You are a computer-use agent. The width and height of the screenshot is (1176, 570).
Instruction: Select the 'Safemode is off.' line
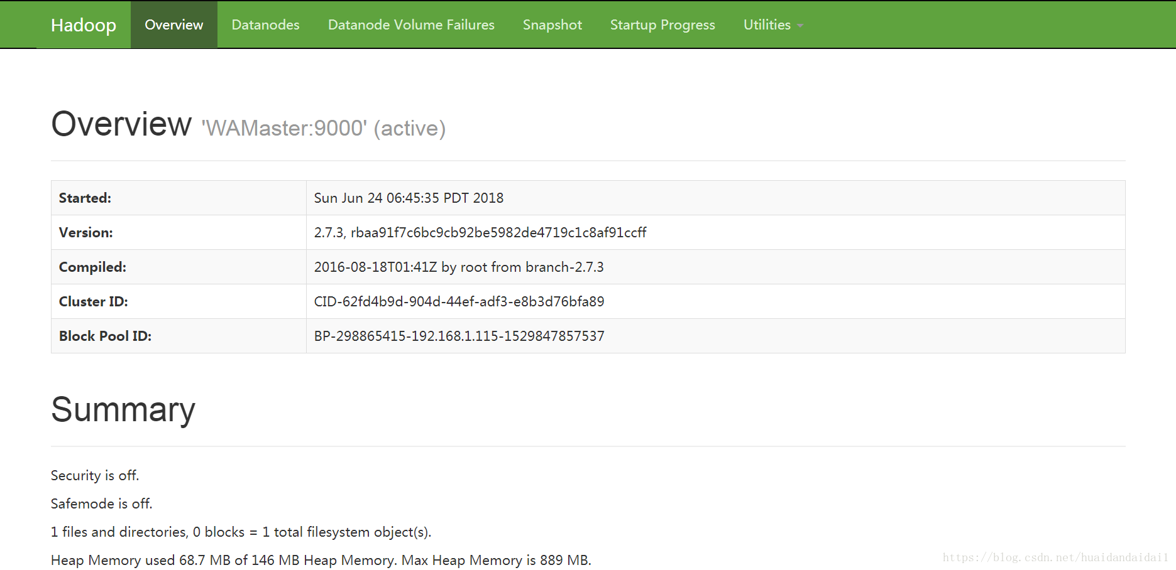[x=102, y=503]
